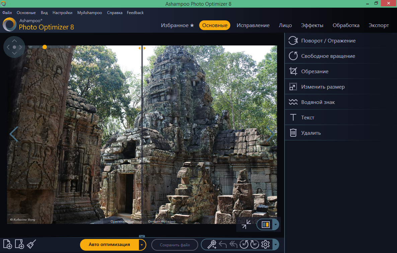Fit the image to window
This screenshot has width=397, height=253.
tap(246, 224)
